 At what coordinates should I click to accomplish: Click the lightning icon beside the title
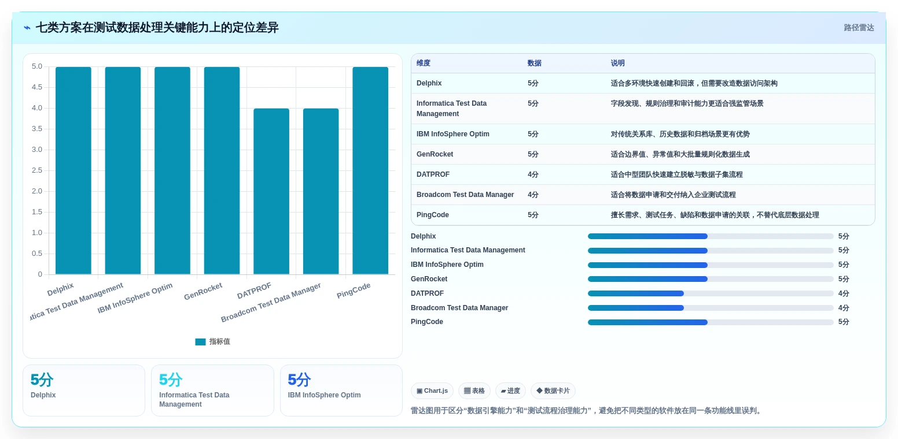click(x=27, y=28)
